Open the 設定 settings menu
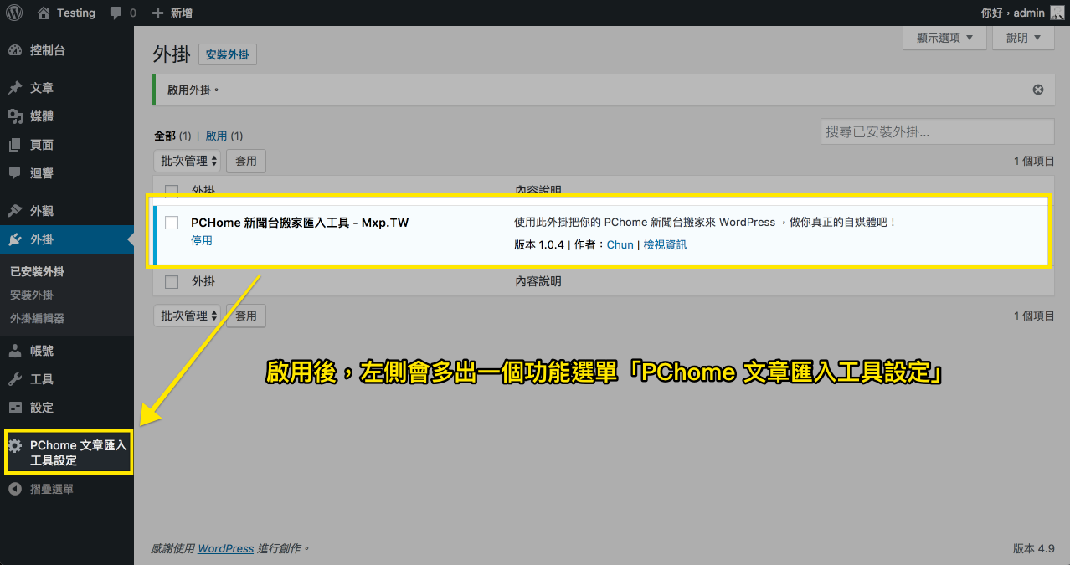Screen dimensions: 1070x565 [42, 408]
